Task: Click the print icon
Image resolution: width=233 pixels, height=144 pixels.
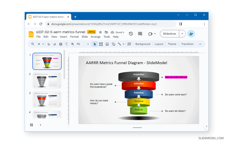Action: pyautogui.click(x=61, y=44)
